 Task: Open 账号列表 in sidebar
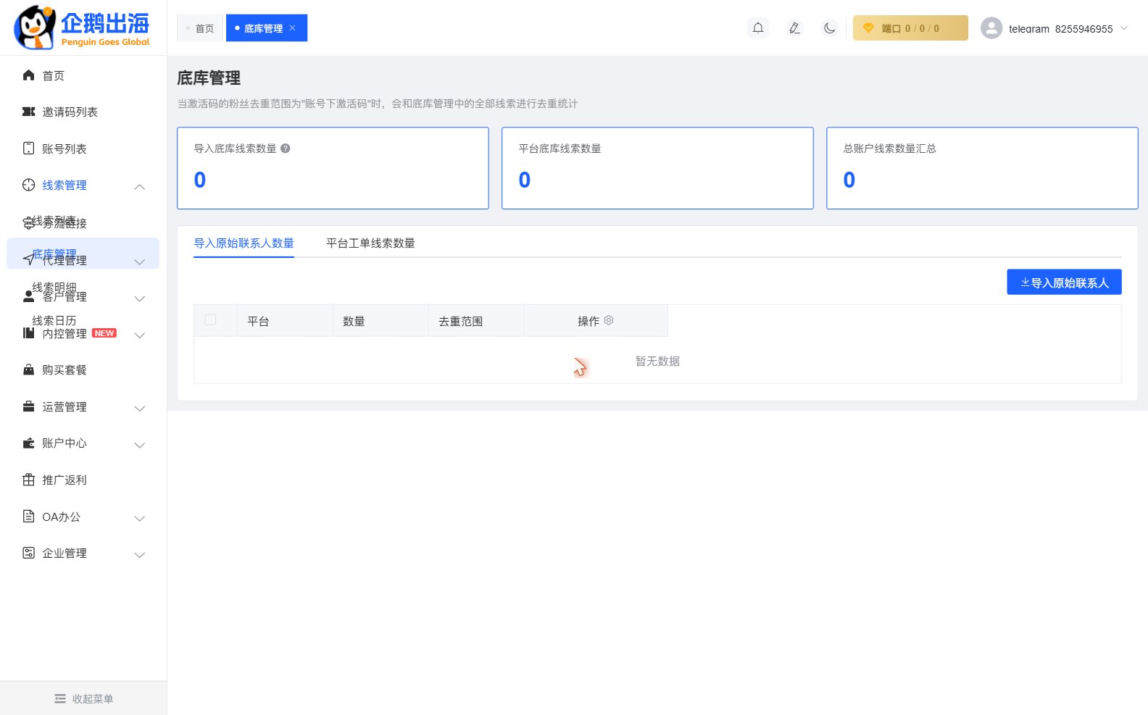tap(64, 149)
